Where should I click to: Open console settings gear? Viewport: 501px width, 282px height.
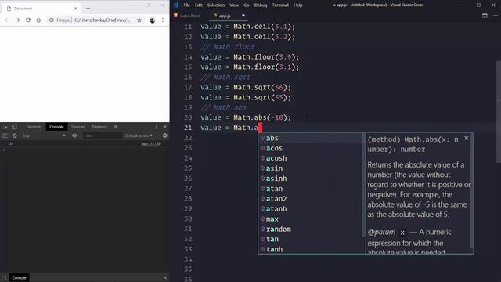(165, 136)
